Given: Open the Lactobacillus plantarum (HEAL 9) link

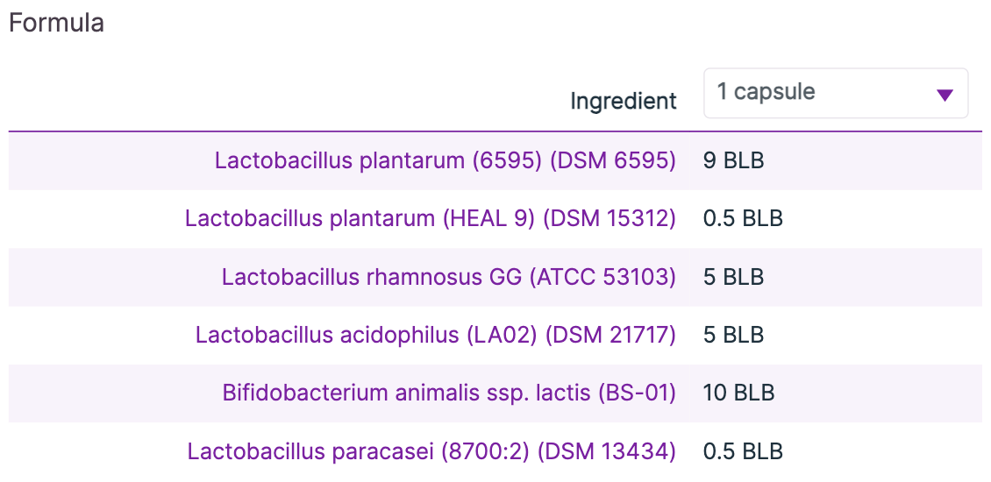Looking at the screenshot, I should (x=430, y=218).
